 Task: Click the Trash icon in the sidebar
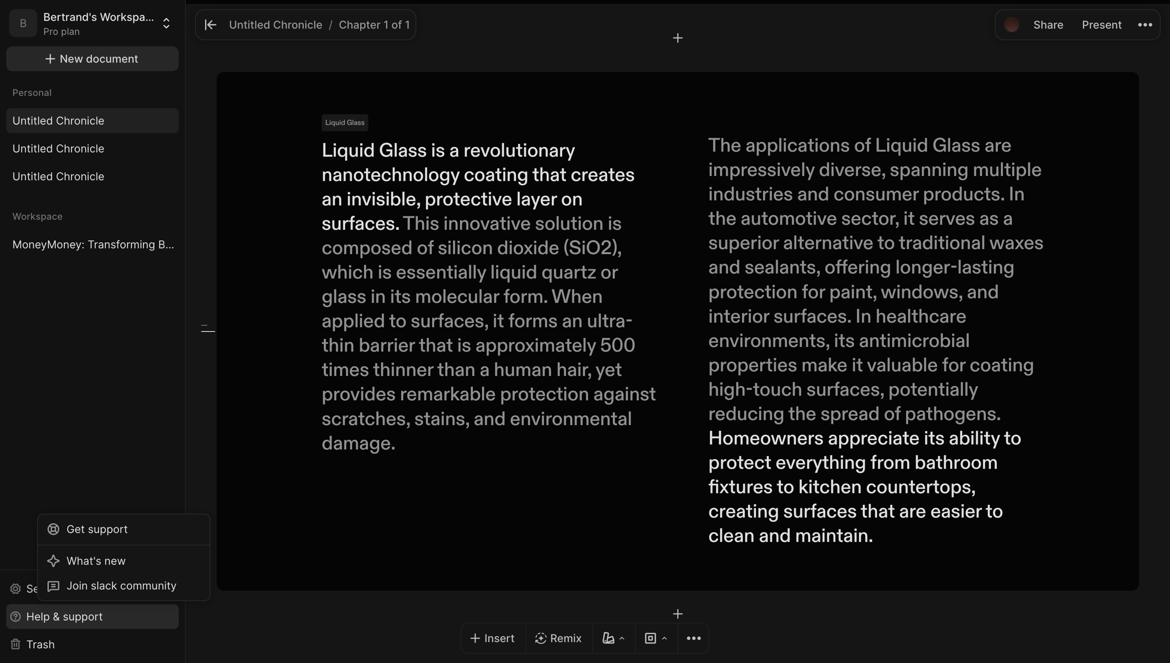click(16, 644)
